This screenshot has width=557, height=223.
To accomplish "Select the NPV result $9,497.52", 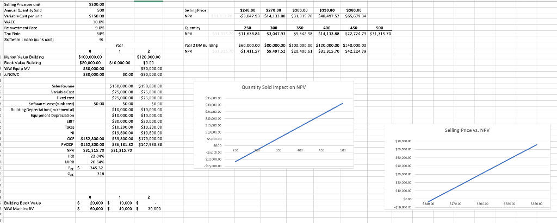I will click(x=276, y=51).
